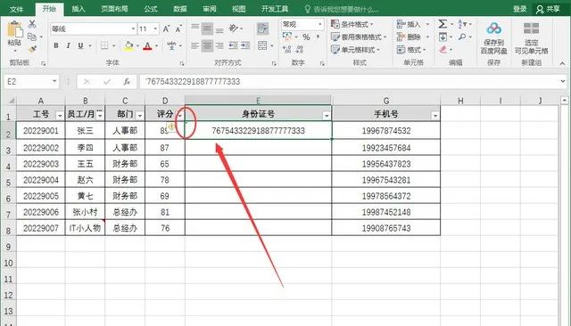Image resolution: width=571 pixels, height=326 pixels.
Task: Open filter dropdown for 工号 column
Action: 60,116
